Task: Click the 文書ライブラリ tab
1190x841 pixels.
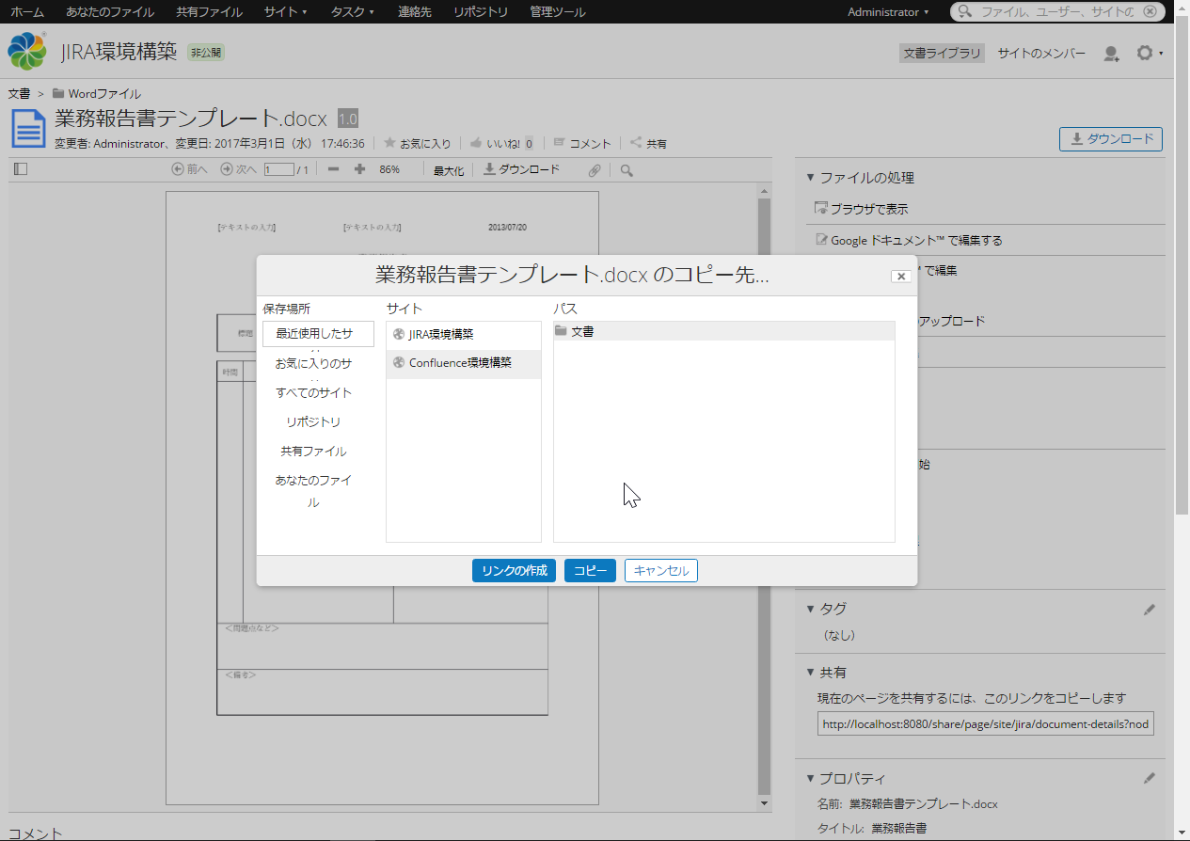Action: click(x=942, y=54)
